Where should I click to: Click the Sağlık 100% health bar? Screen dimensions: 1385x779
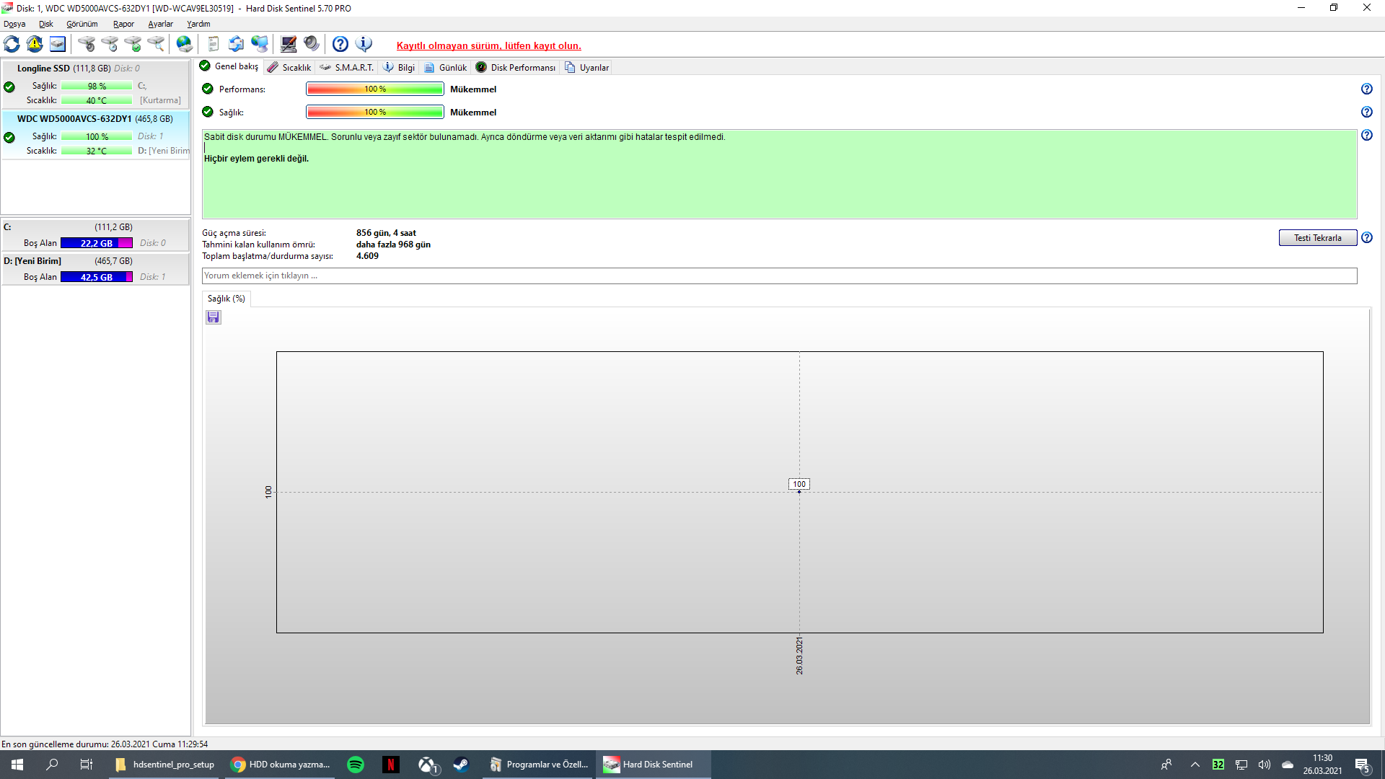[x=374, y=112]
